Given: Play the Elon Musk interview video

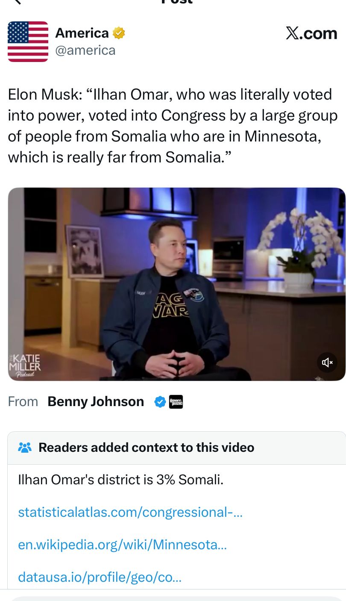Looking at the screenshot, I should 176,284.
